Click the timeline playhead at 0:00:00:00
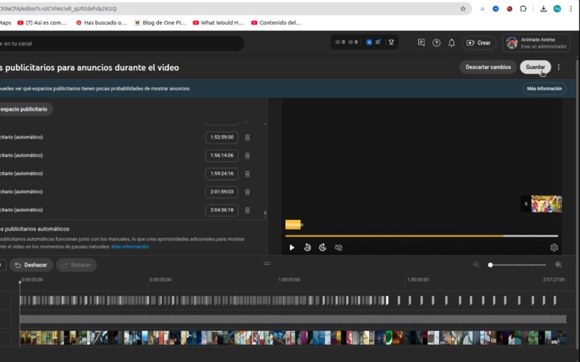 [20, 282]
